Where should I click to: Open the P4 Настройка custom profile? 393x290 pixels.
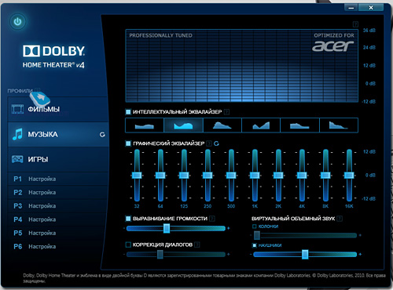pos(58,219)
